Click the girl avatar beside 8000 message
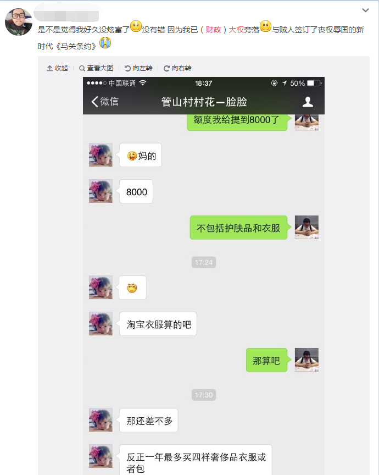The width and height of the screenshot is (379, 475). point(101,191)
